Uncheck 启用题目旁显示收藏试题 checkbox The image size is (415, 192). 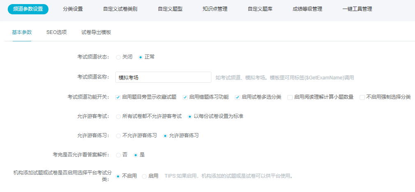[x=118, y=97]
